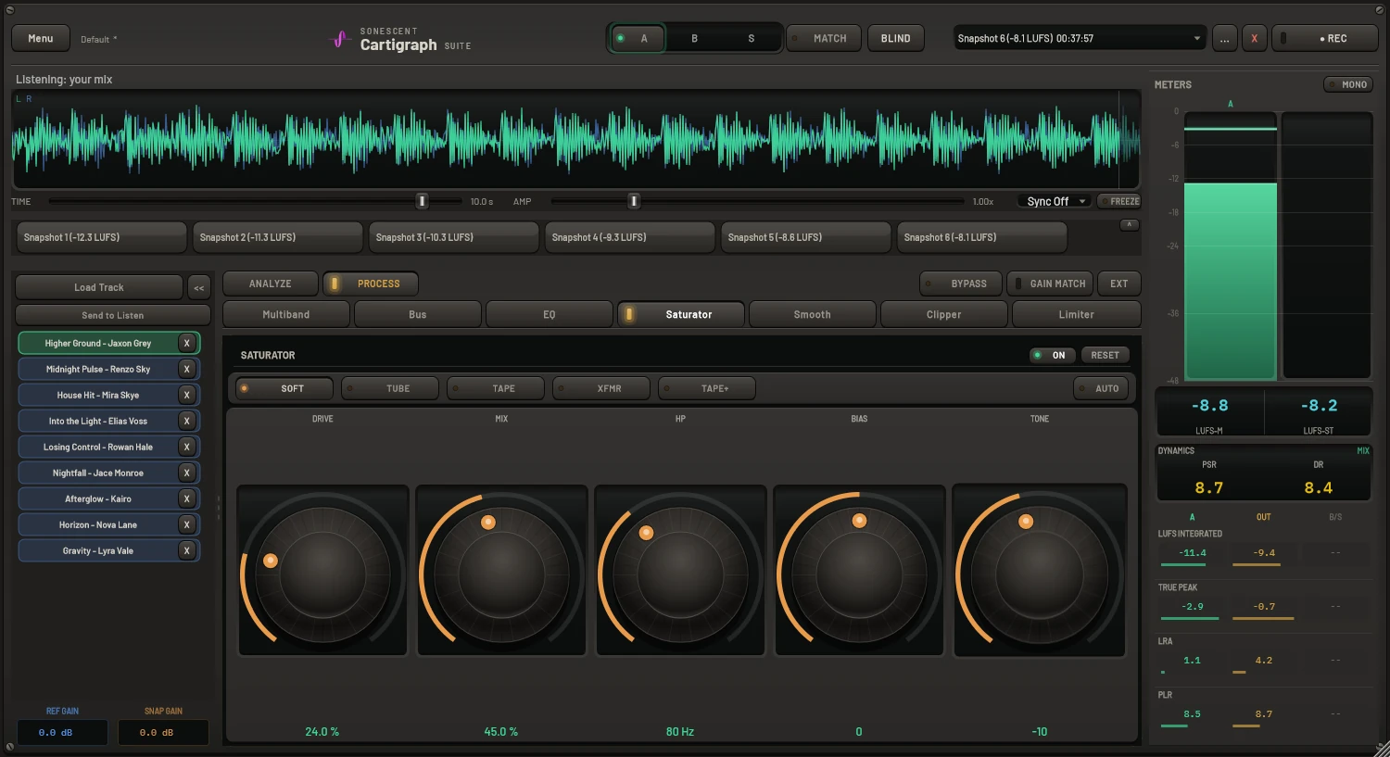Open the Sync Off dropdown
The width and height of the screenshot is (1390, 757).
pos(1055,201)
